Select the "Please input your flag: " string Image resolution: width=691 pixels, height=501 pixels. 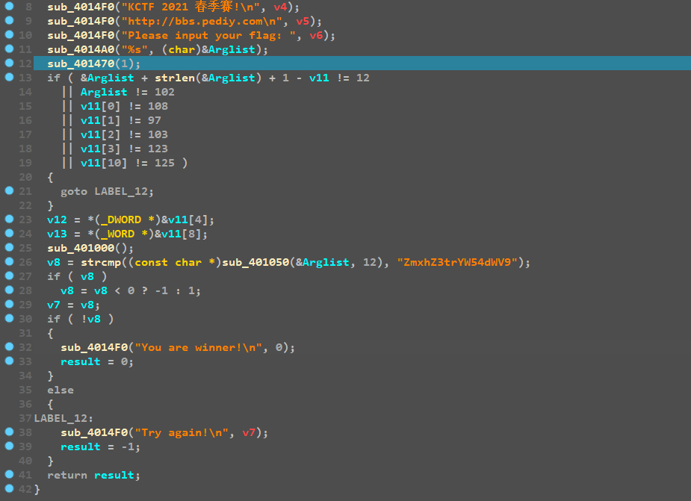click(208, 35)
